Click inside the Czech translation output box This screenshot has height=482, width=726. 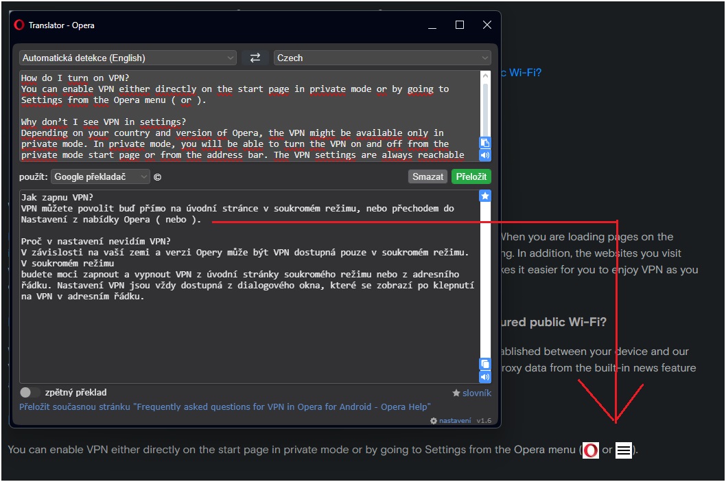coord(249,286)
